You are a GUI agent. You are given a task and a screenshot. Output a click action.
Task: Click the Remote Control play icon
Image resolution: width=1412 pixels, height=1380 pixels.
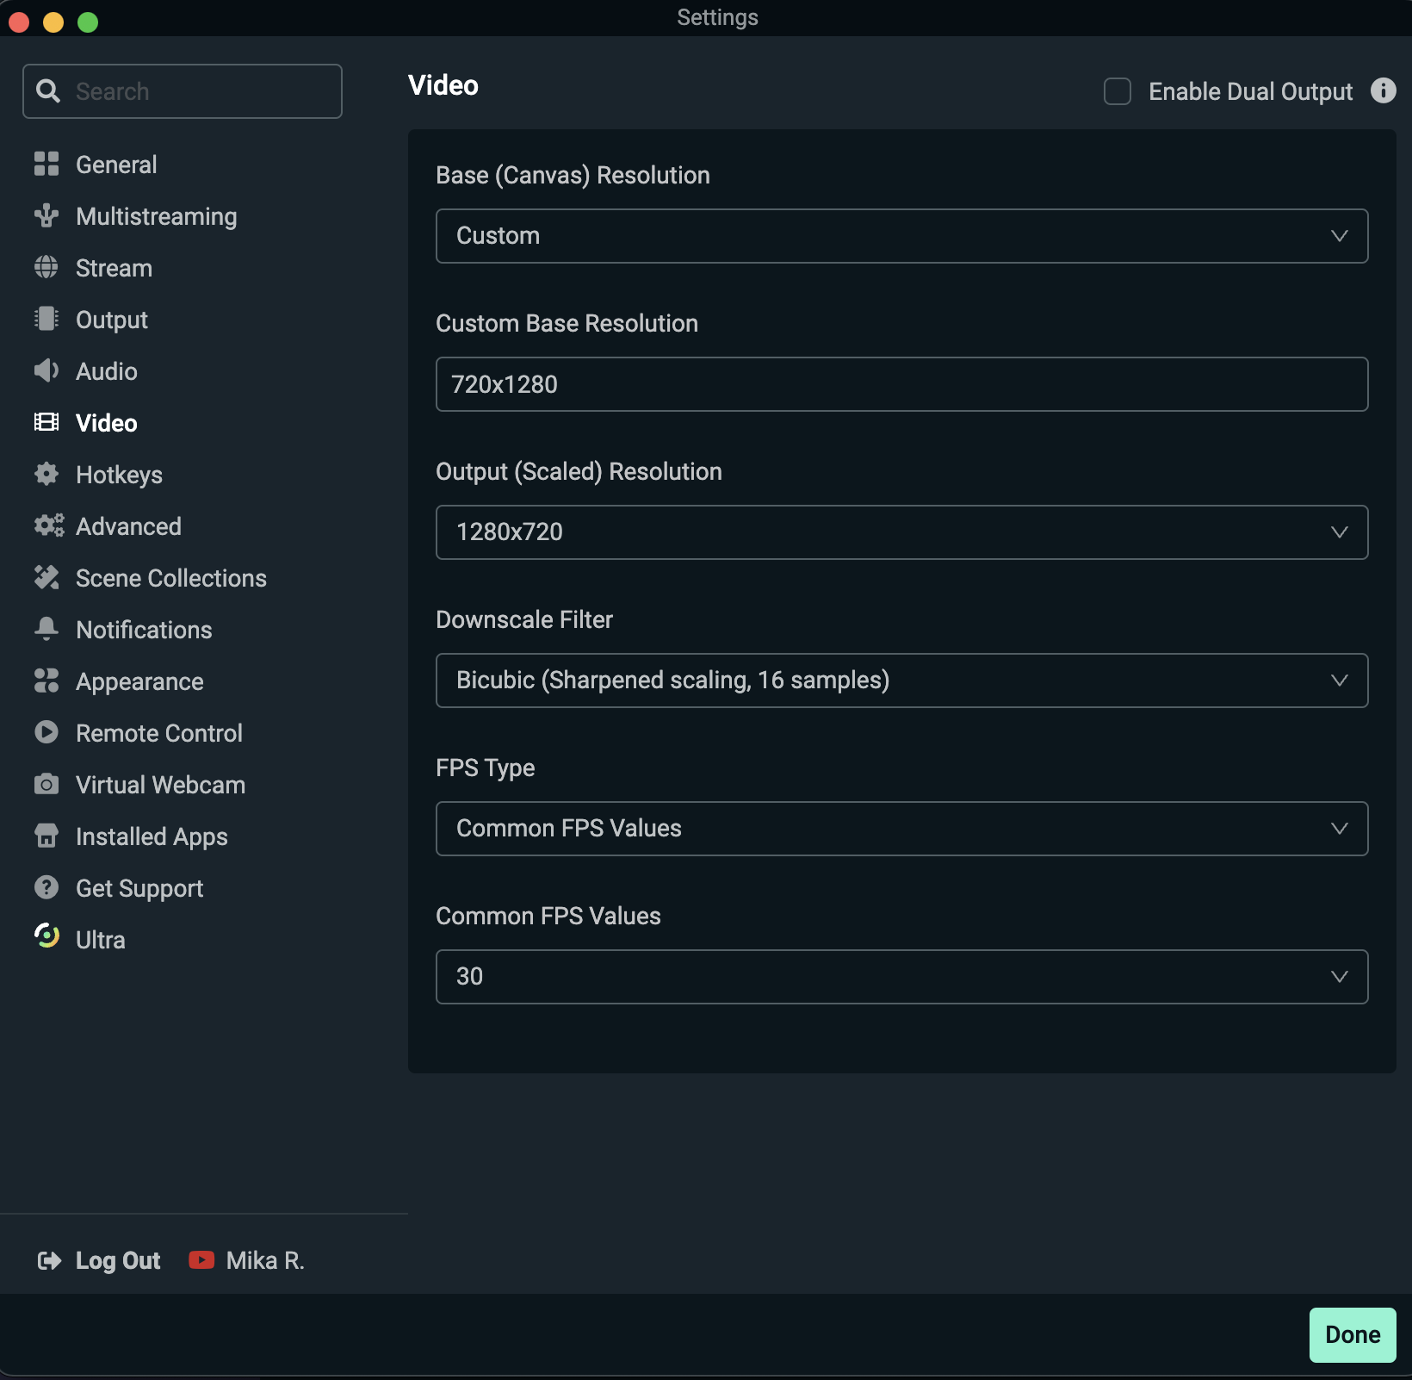(46, 732)
